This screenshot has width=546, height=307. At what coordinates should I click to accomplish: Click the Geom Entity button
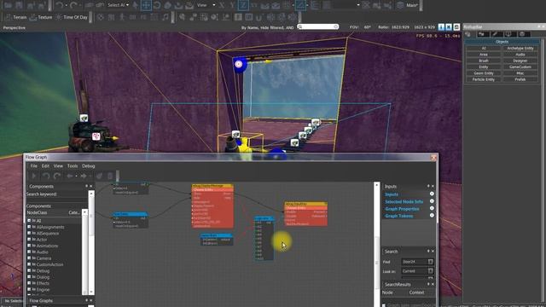click(484, 73)
